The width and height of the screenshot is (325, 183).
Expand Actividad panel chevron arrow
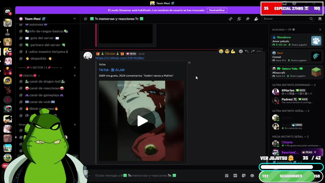[x=320, y=29]
